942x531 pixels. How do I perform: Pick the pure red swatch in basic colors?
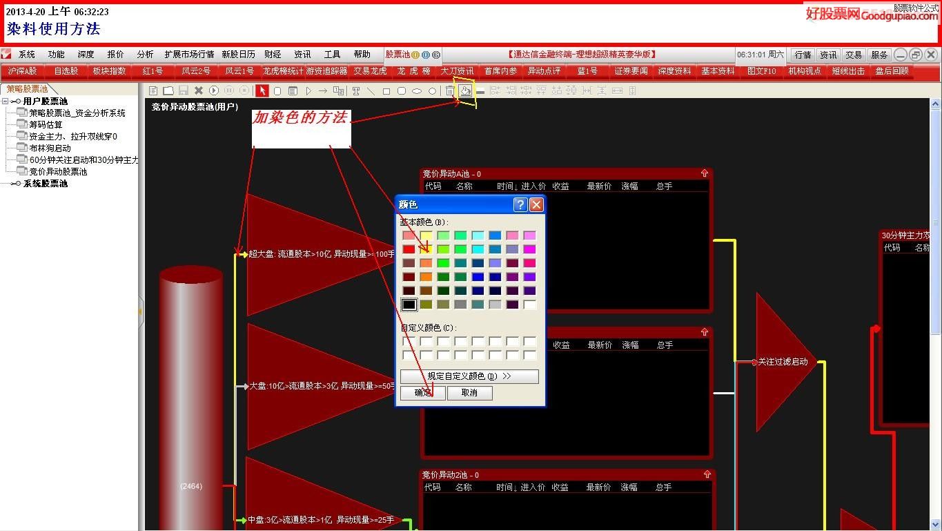coord(409,249)
